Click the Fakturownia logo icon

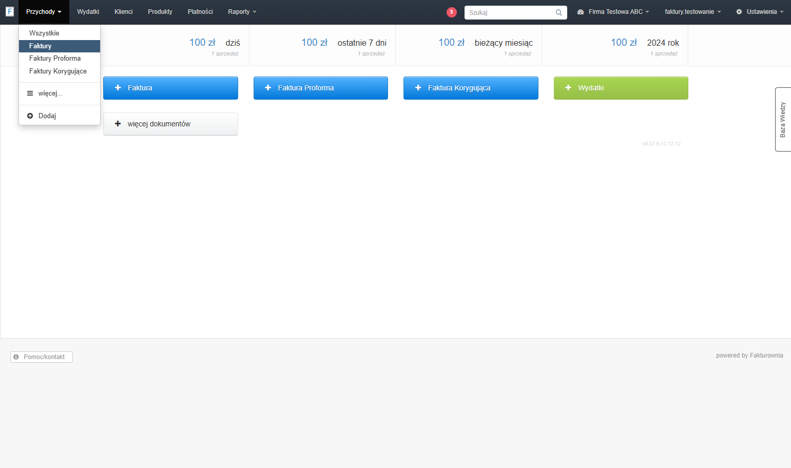point(10,11)
